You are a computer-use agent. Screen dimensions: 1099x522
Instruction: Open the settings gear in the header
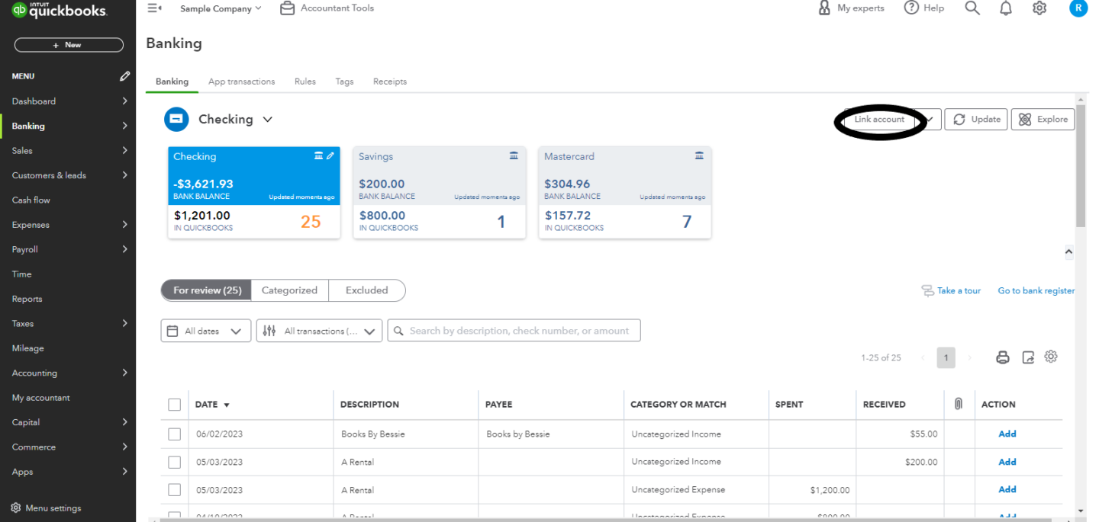[1039, 8]
